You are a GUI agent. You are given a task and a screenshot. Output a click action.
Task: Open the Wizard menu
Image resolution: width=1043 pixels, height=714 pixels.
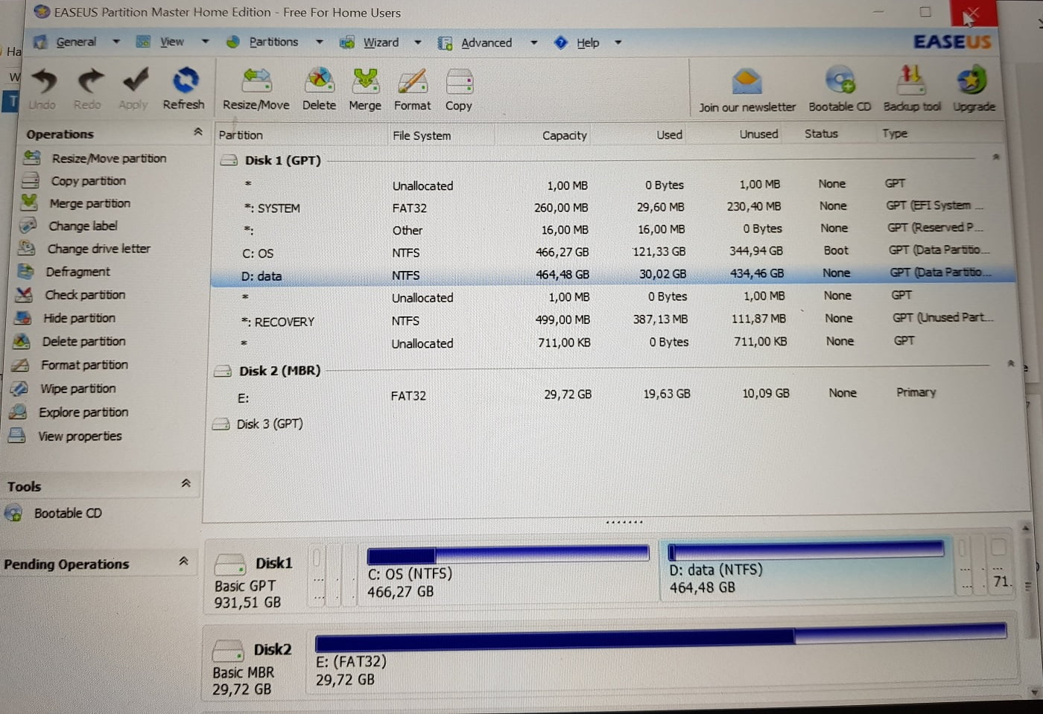click(381, 43)
